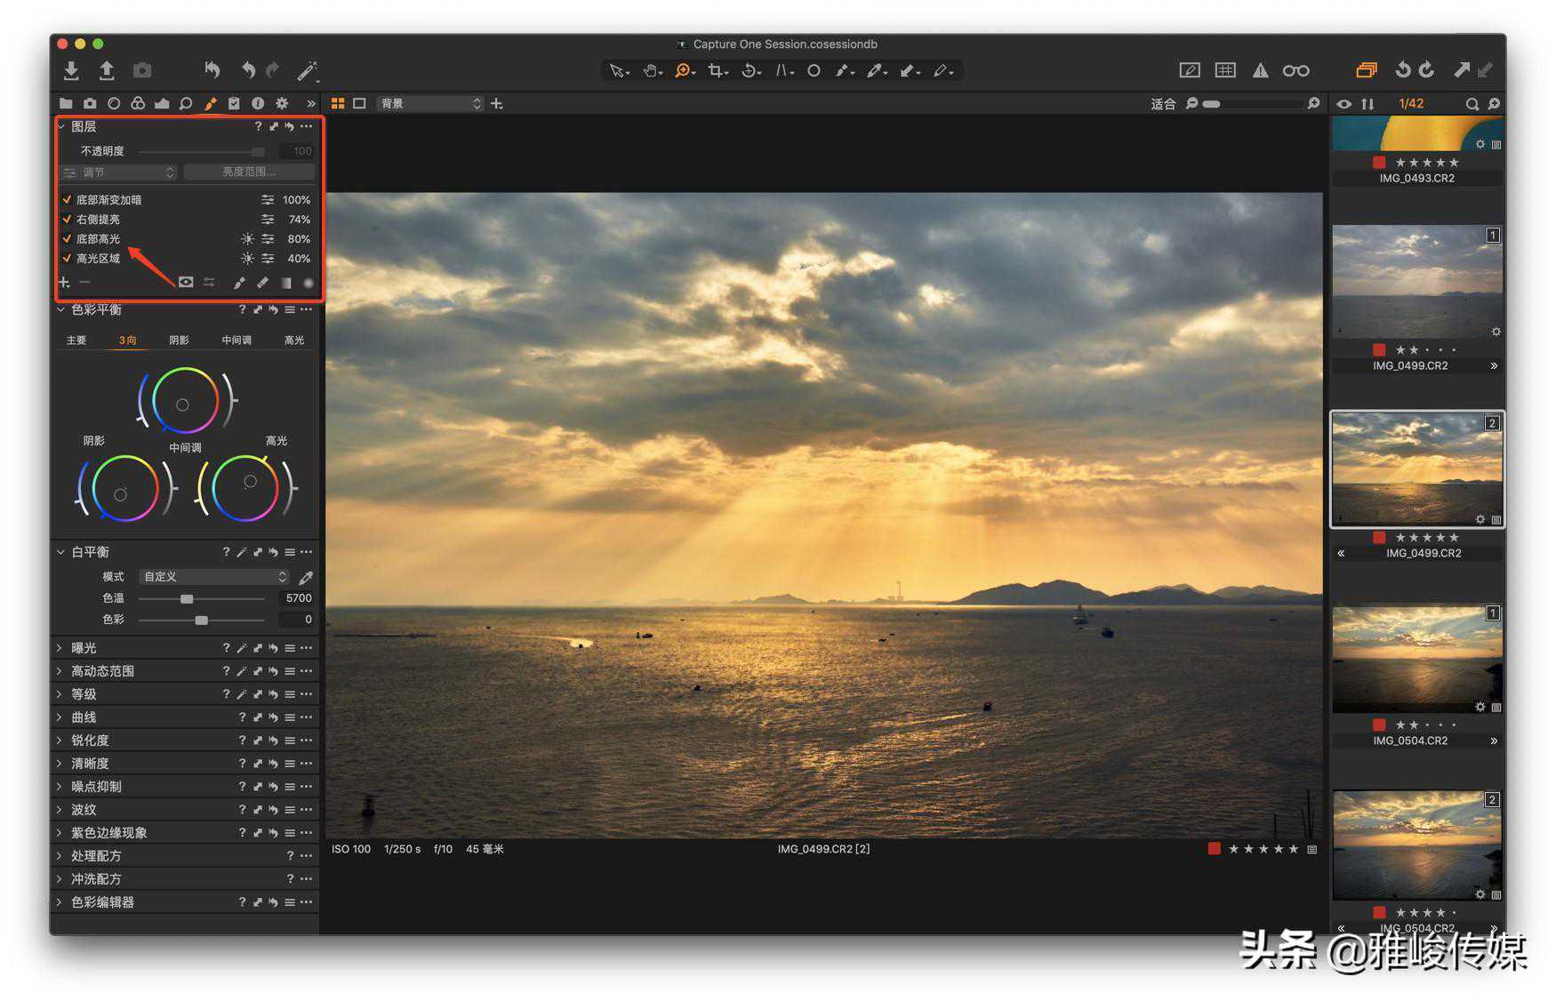Open the 背景 layer selection dropdown

[x=430, y=104]
